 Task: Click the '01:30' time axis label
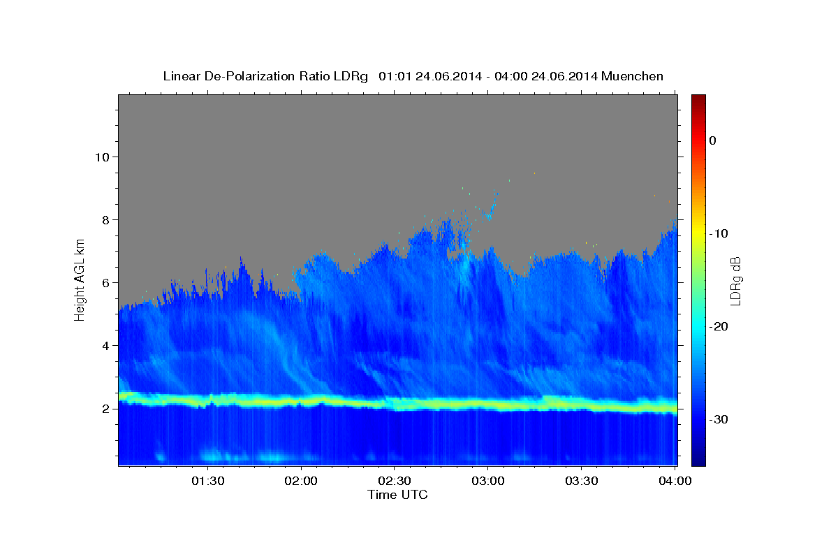click(208, 481)
